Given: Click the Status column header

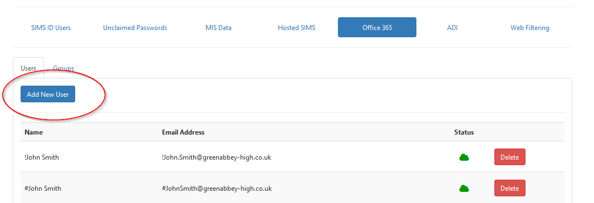Looking at the screenshot, I should click(x=464, y=132).
